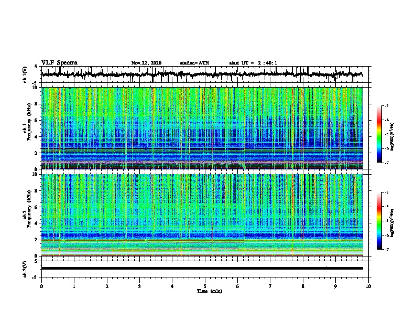
Task: Click time axis tick label '9'
Action: pos(335,286)
